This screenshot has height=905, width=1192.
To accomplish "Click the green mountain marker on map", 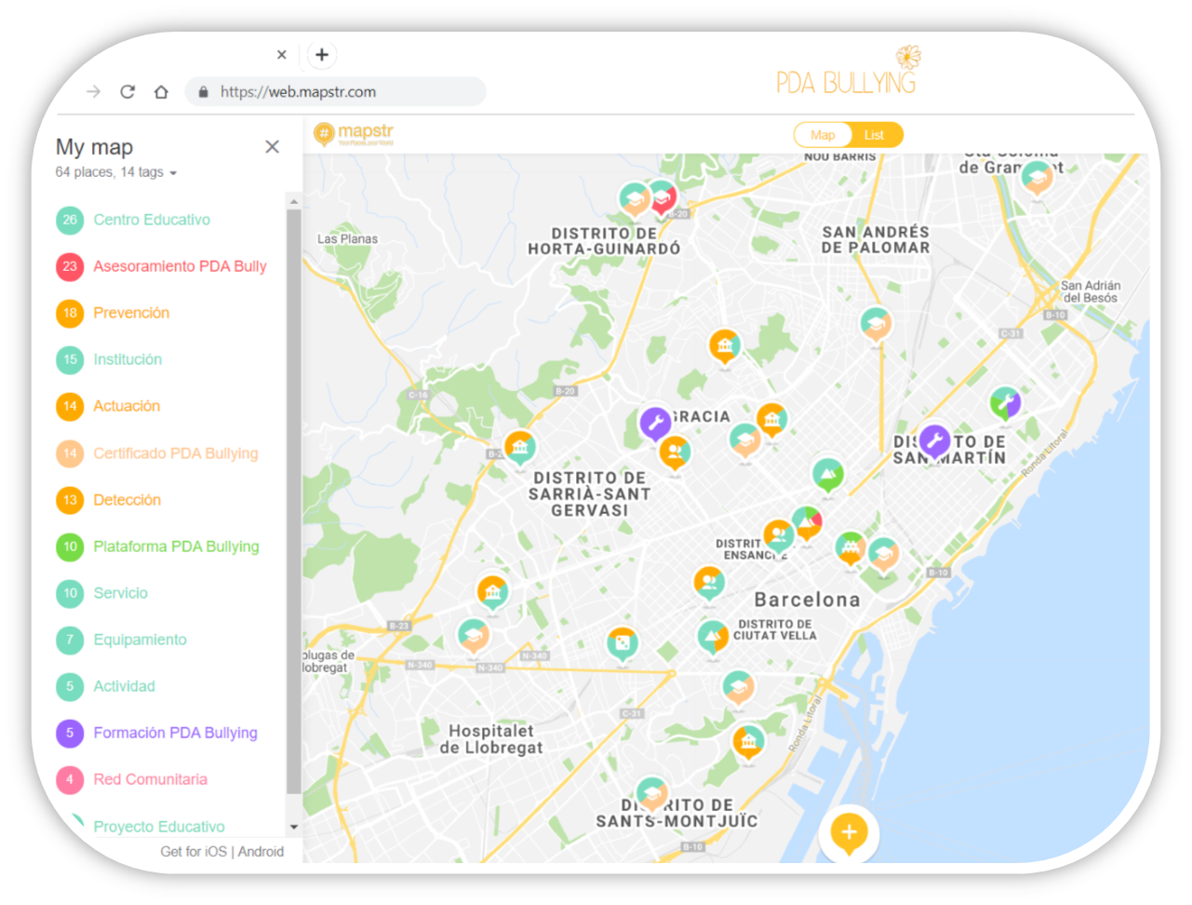I will tap(827, 475).
